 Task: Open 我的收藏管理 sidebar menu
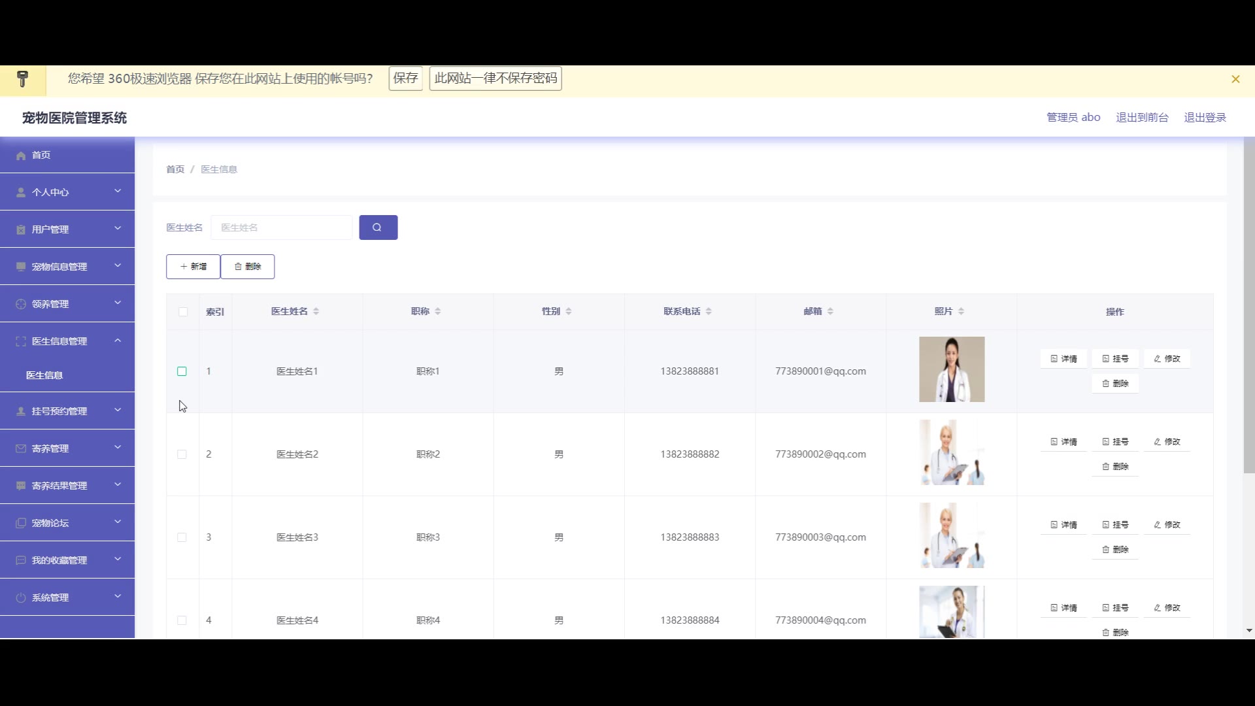coord(67,560)
